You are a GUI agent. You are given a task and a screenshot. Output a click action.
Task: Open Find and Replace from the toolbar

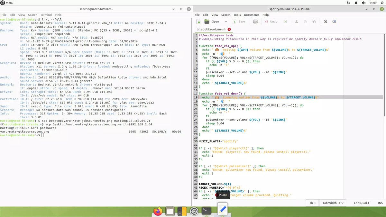click(334, 22)
